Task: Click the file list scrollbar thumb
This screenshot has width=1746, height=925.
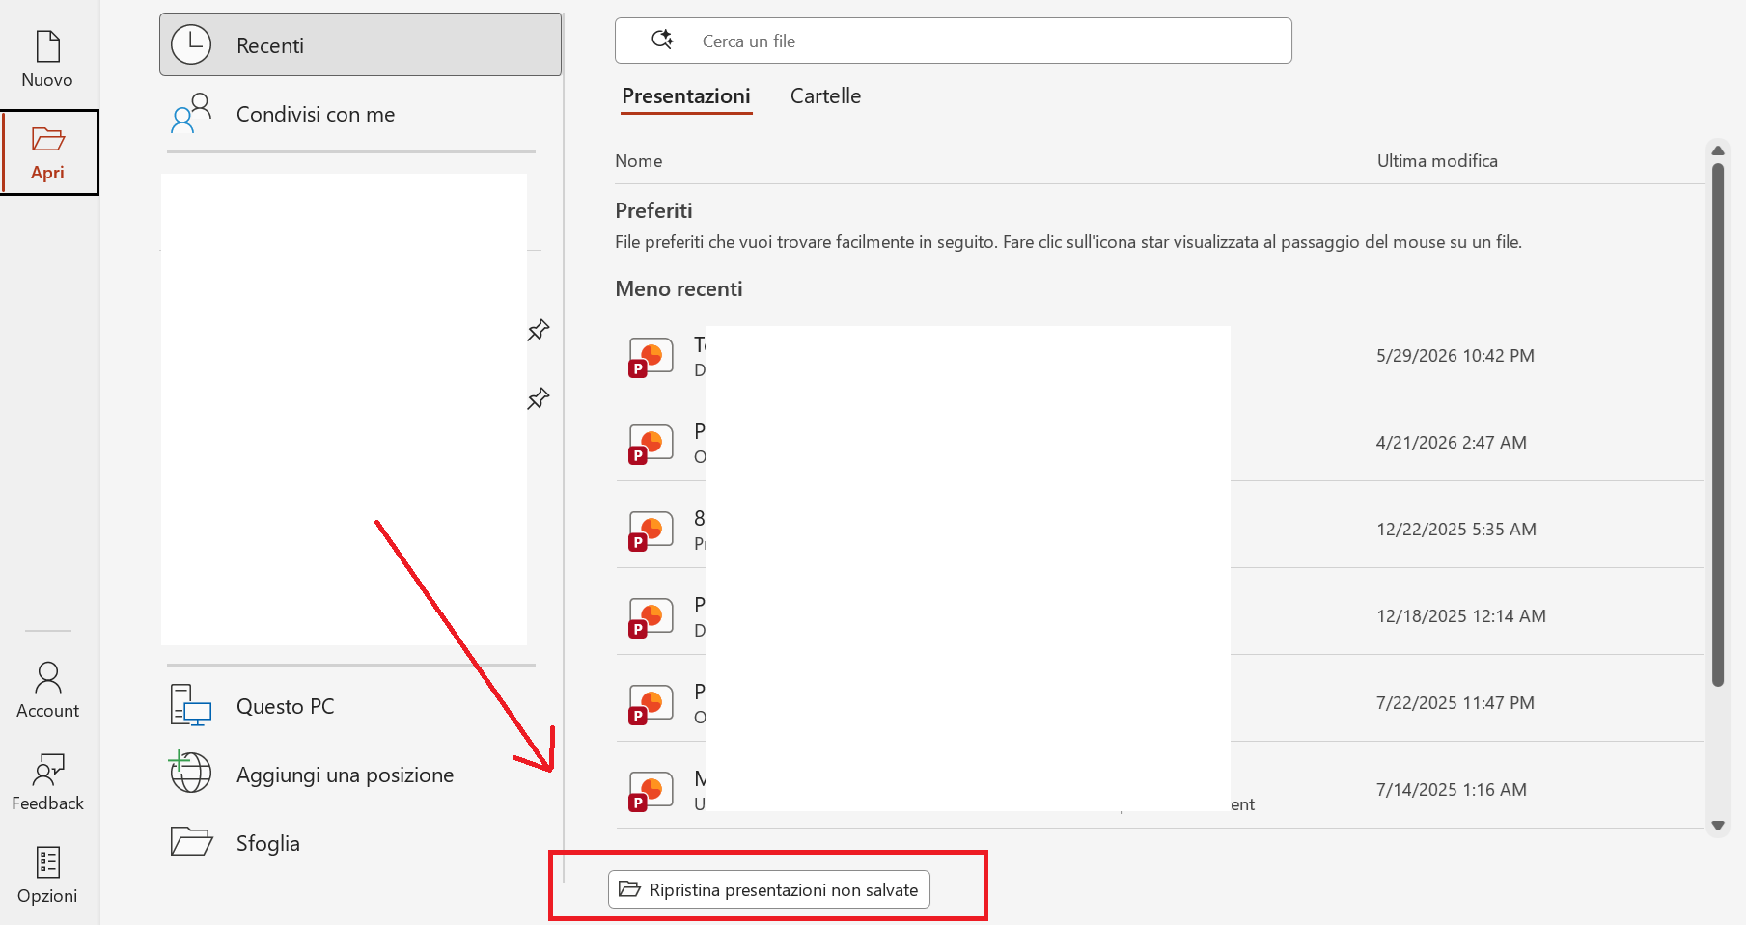Action: pos(1718,424)
